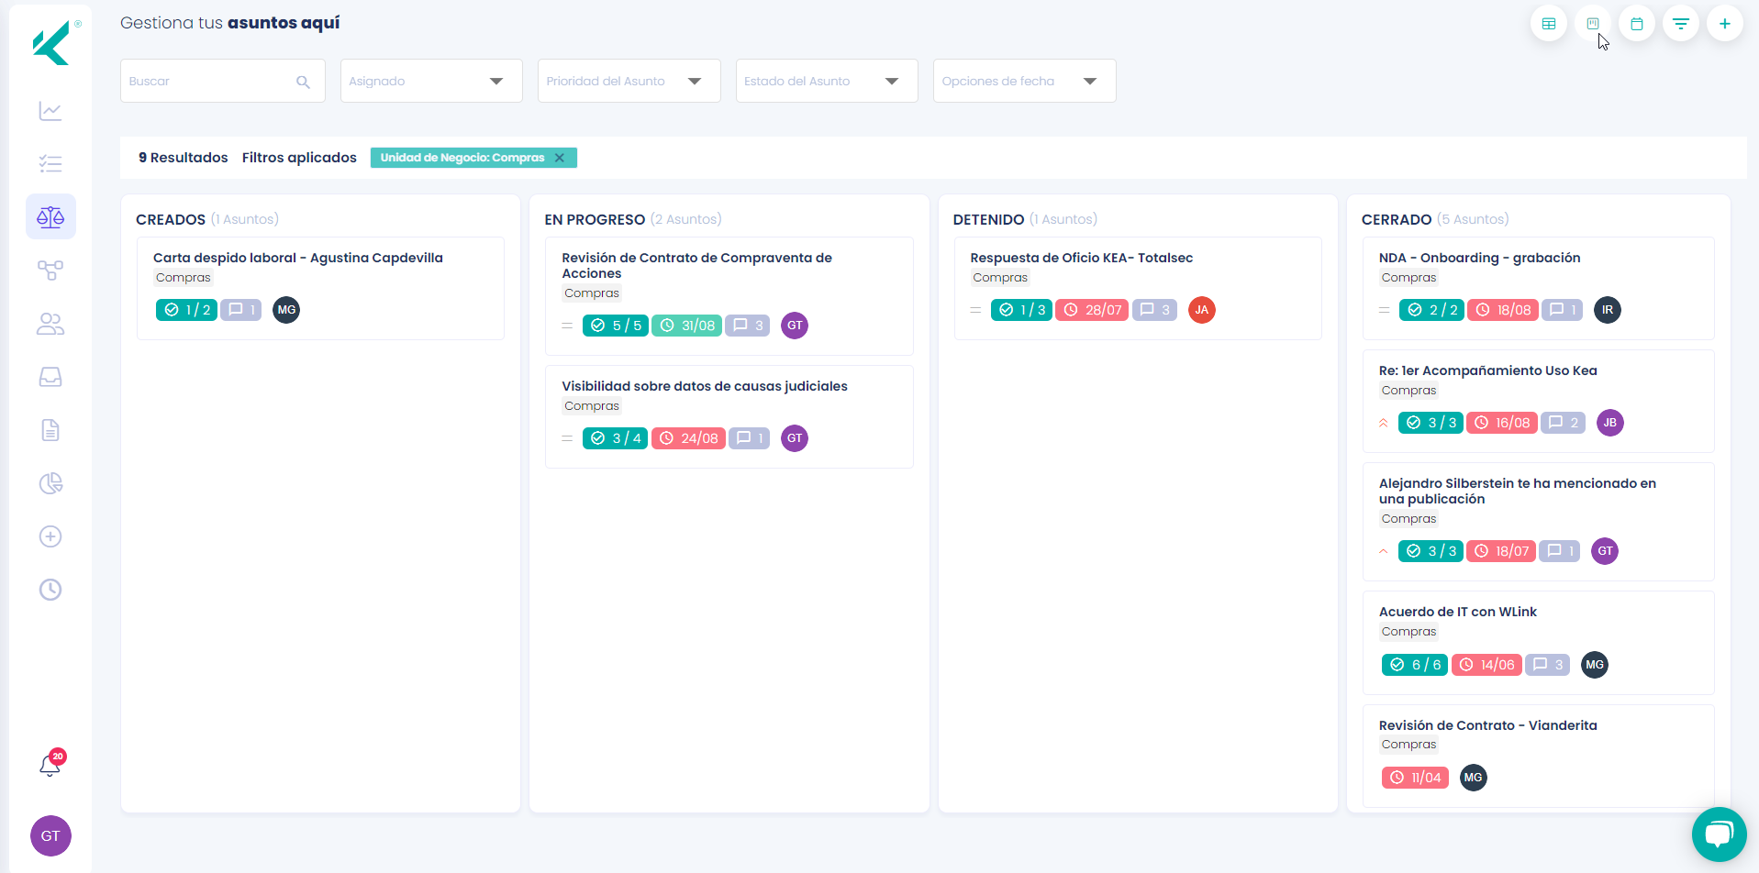Remove the Unidad de Negocio: Compras filter
The width and height of the screenshot is (1759, 873).
point(561,158)
